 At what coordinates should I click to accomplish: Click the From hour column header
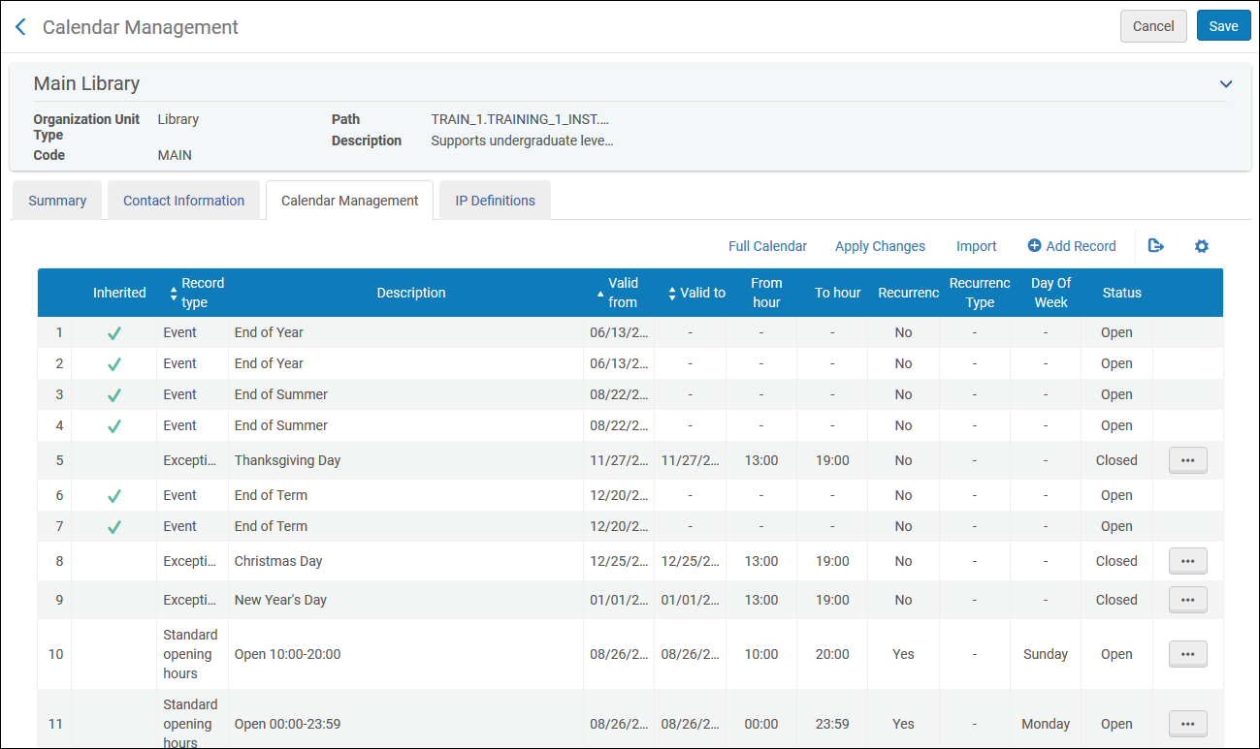coord(766,293)
